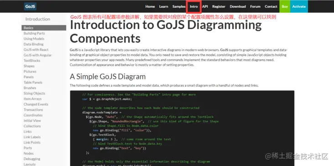
Task: Open the Contact nav item
Action: [x=271, y=6]
